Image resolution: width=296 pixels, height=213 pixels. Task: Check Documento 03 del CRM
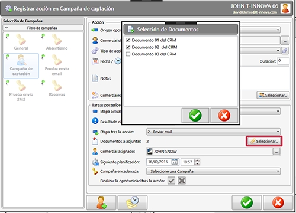(128, 54)
